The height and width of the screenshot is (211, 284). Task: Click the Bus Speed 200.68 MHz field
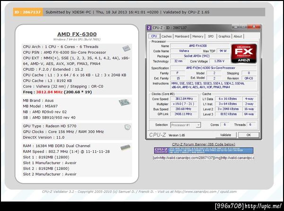coord(184,109)
